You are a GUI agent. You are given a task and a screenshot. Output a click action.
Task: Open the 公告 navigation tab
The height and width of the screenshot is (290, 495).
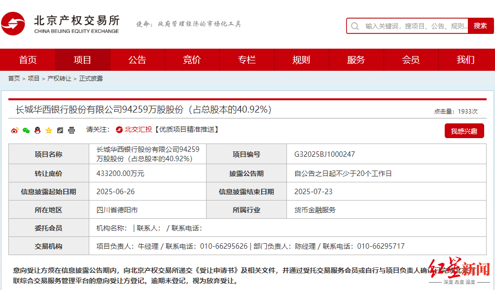[138, 60]
